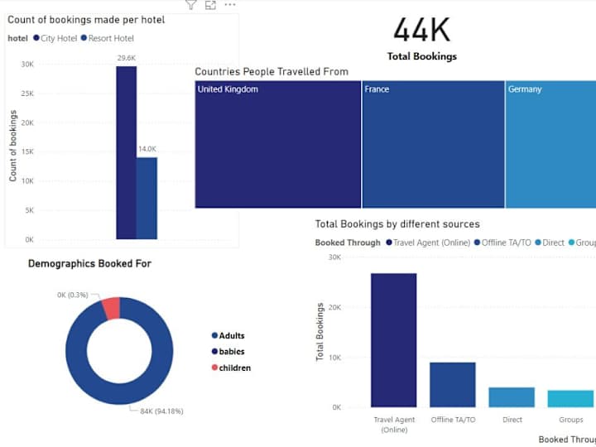Screen dimensions: 596x447
Task: Click the 44K Total Bookings card
Action: pos(422,39)
